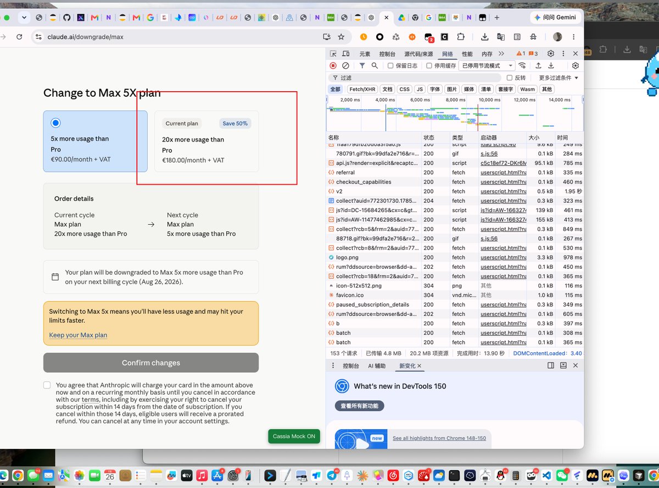Open the 性能 performance tab

[x=467, y=54]
